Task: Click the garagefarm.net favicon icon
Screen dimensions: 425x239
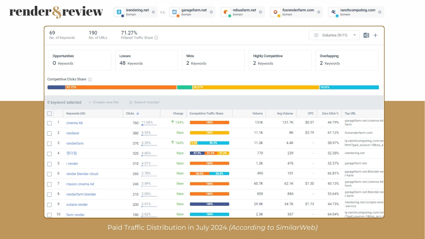Action: pyautogui.click(x=174, y=12)
